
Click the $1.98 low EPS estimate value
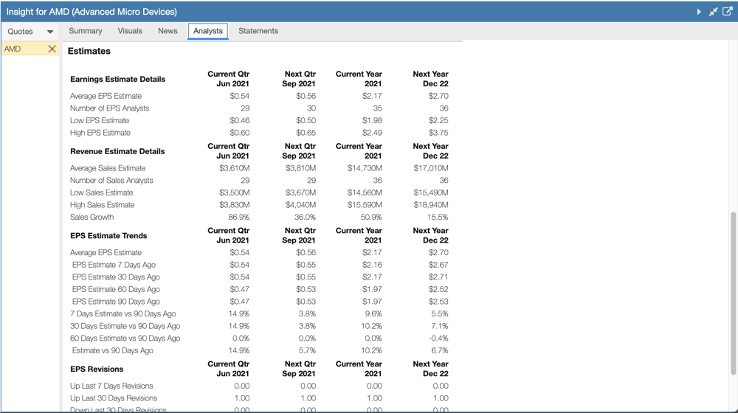372,120
